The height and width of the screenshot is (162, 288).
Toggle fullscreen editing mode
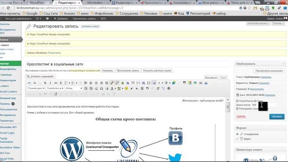[x=149, y=83]
